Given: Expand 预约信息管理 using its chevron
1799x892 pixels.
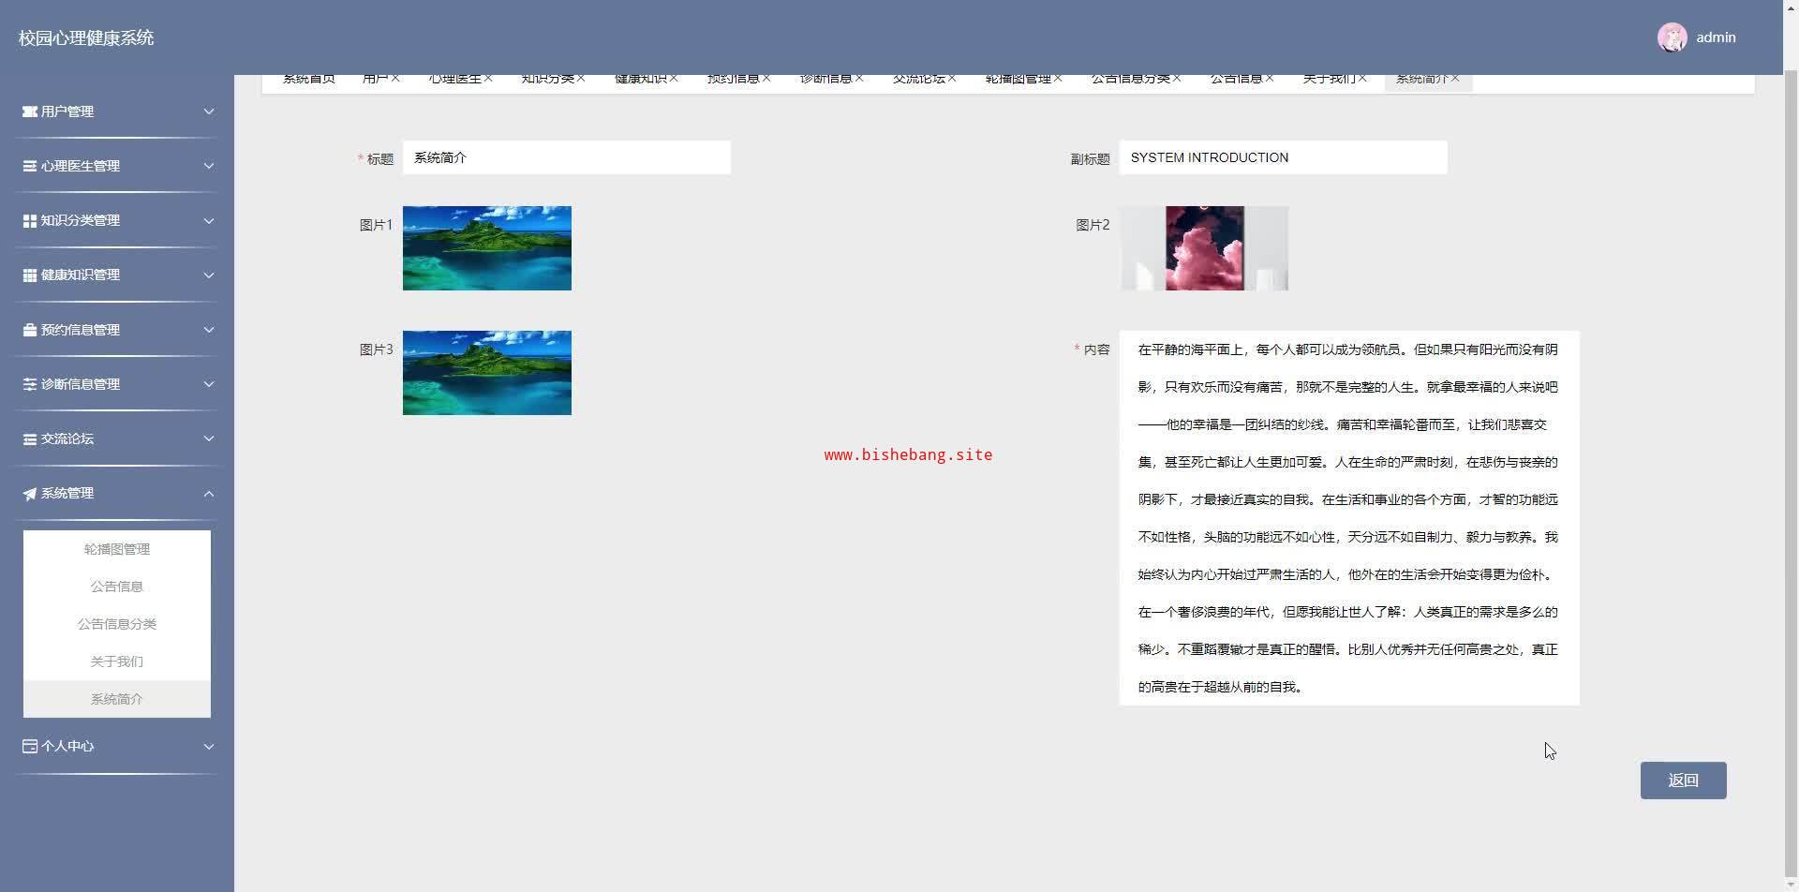Looking at the screenshot, I should [x=209, y=330].
